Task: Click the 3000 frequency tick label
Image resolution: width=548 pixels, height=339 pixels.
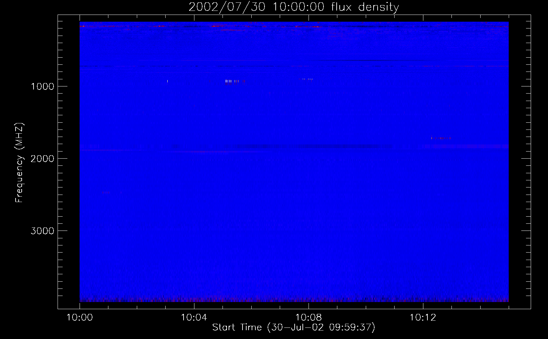Action: (x=42, y=231)
